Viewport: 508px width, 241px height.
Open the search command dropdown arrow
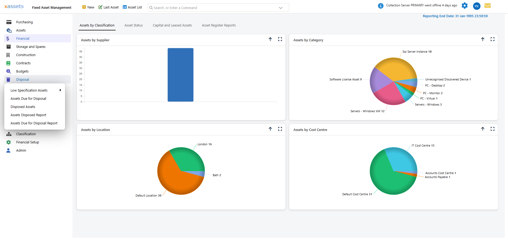pyautogui.click(x=281, y=8)
